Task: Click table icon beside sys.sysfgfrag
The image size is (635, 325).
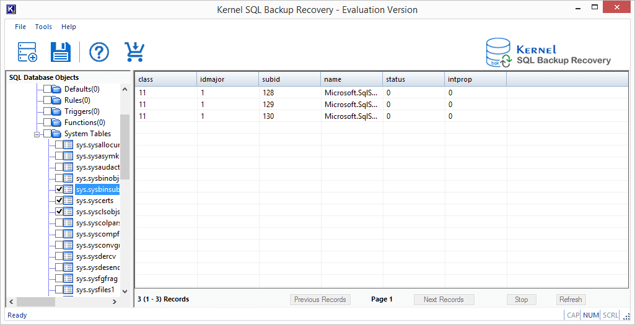Action: [x=68, y=279]
